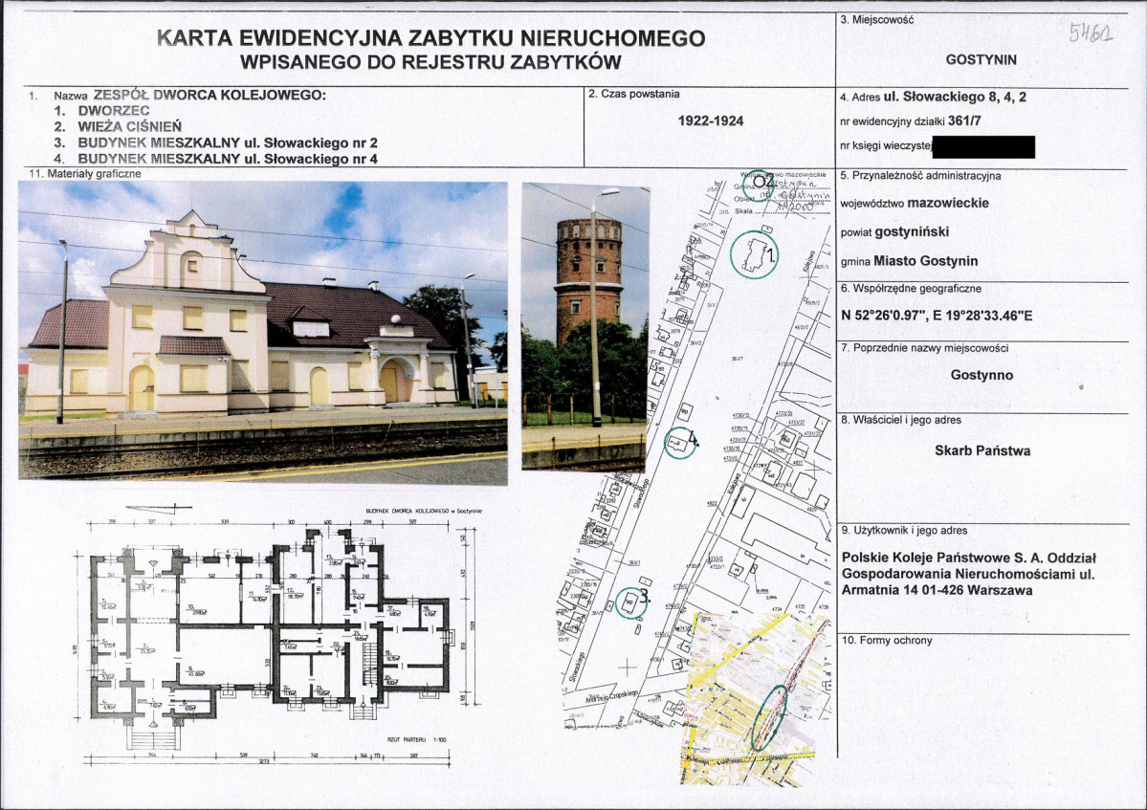This screenshot has height=810, width=1147.
Task: Click circled map marker '4.'
Action: (x=681, y=442)
